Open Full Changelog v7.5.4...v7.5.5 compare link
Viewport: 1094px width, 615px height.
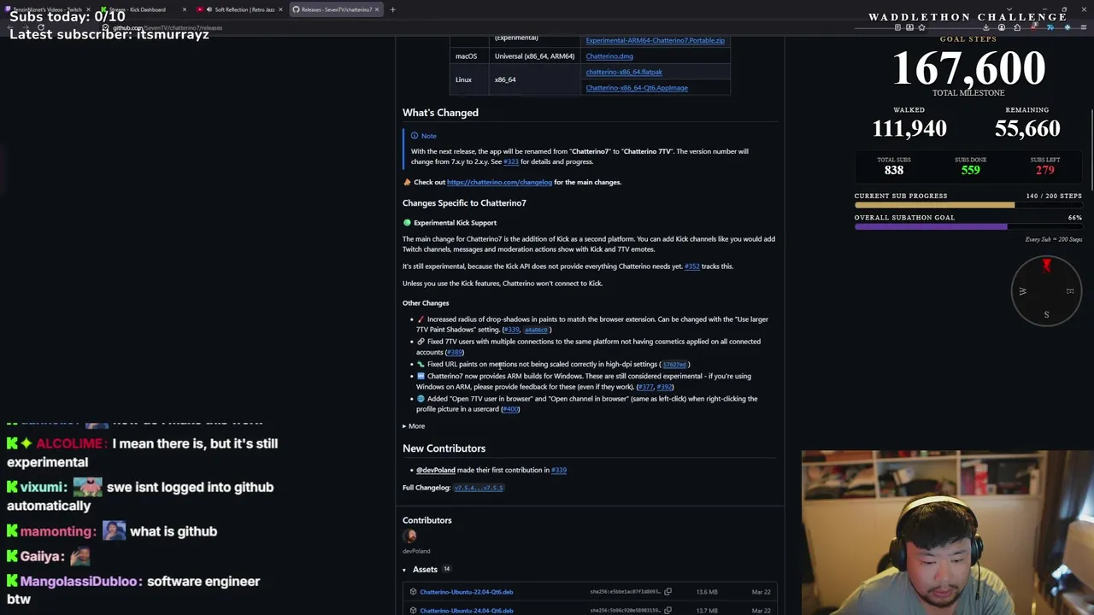point(479,488)
